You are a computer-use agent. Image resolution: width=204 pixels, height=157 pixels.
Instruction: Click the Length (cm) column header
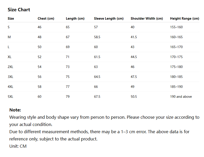(x=75, y=19)
